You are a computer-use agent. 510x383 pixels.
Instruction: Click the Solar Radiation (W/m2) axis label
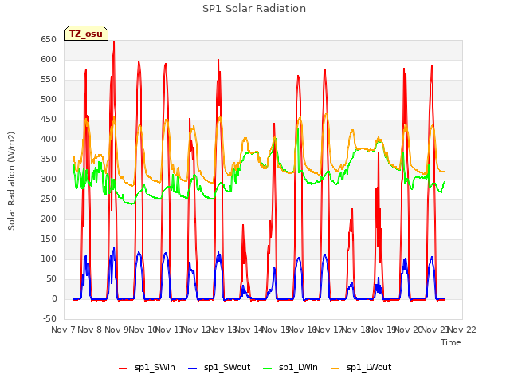point(11,181)
